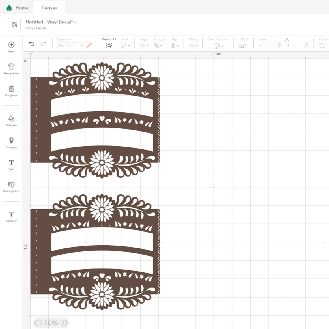
Task: Undo the last action
Action: [x=31, y=44]
